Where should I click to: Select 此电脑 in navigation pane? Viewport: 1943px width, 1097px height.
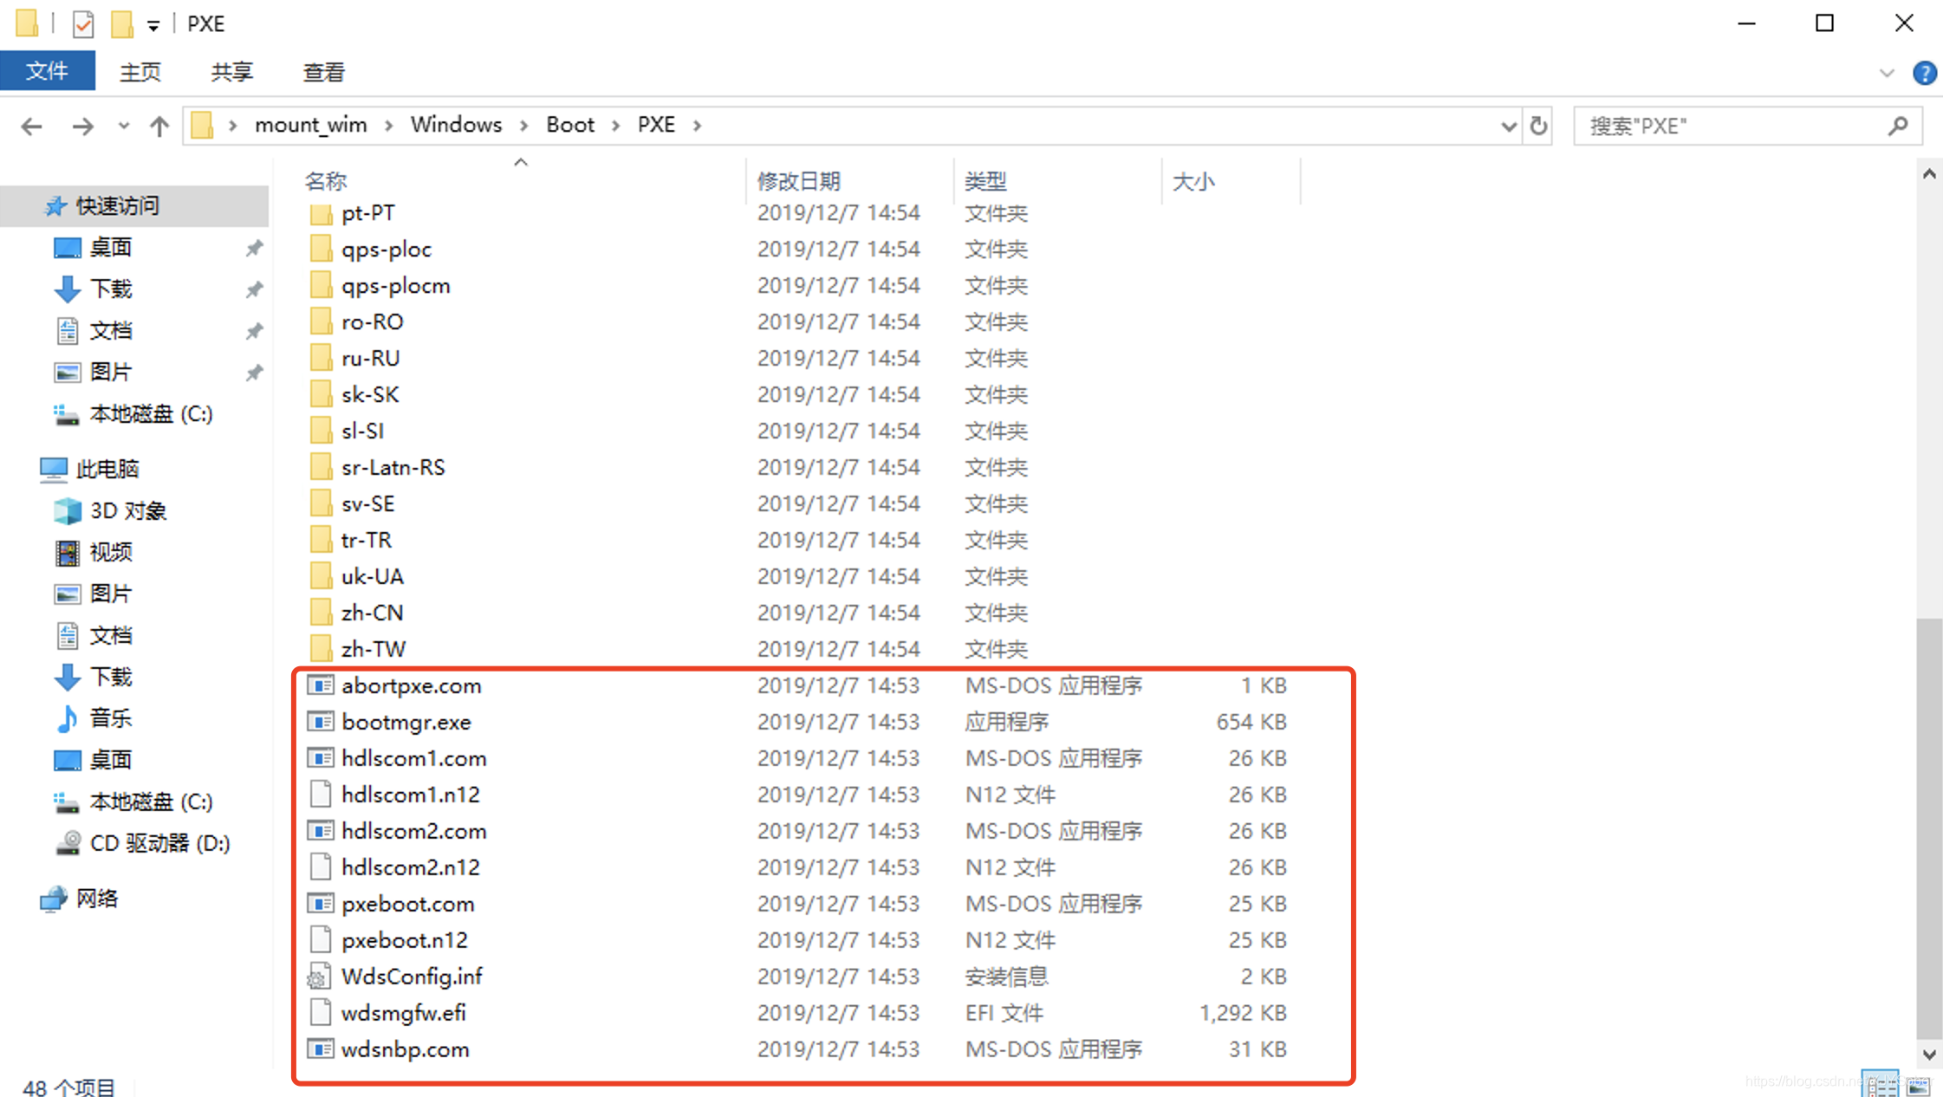[107, 469]
